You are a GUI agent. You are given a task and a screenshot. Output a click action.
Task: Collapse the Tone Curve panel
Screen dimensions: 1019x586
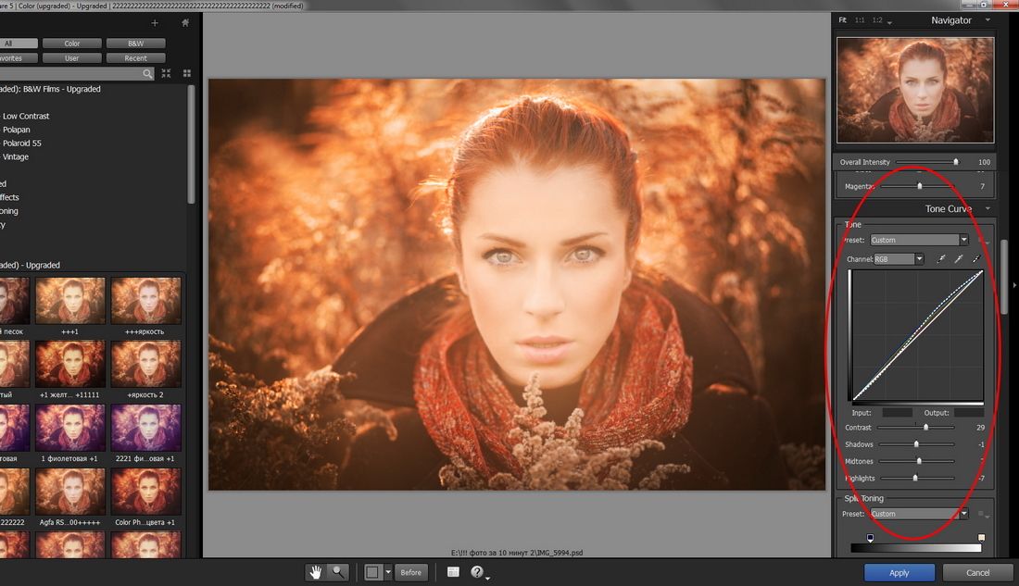[x=988, y=209]
